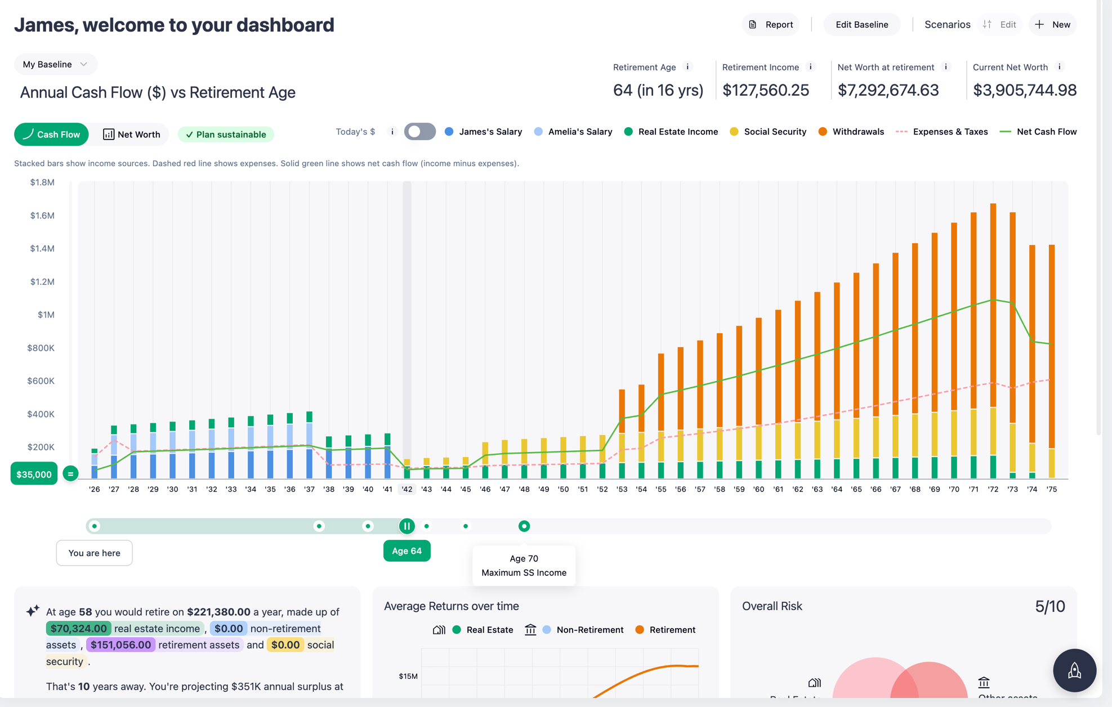Viewport: 1112px width, 707px height.
Task: Click the pause handle on the timeline slider
Action: (407, 526)
